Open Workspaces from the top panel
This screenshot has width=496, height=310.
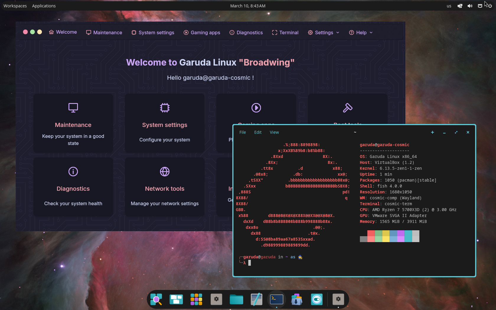[x=15, y=6]
